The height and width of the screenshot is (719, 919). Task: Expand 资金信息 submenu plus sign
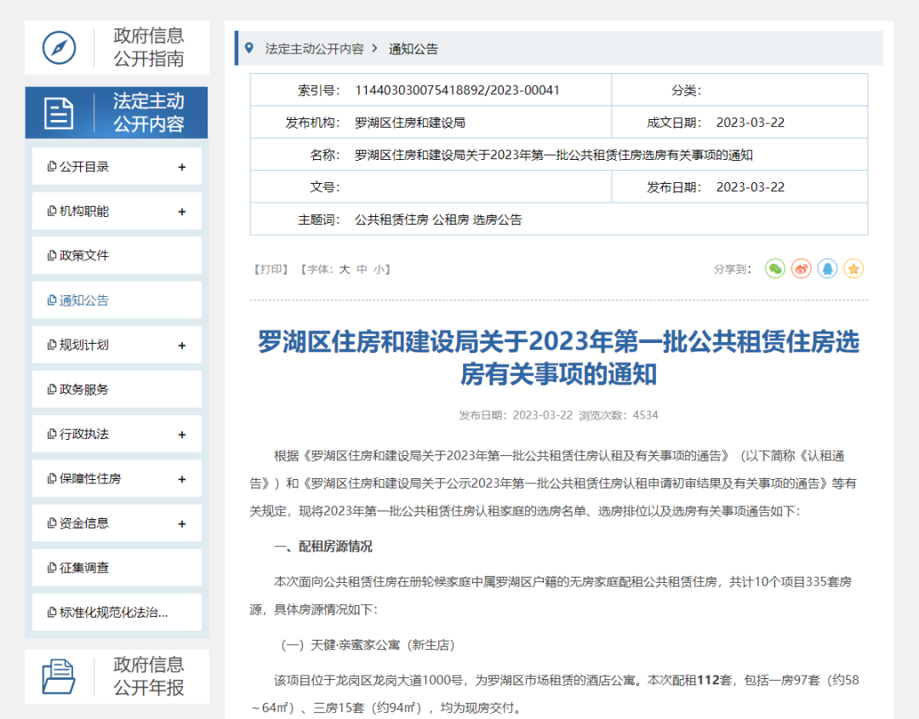182,523
